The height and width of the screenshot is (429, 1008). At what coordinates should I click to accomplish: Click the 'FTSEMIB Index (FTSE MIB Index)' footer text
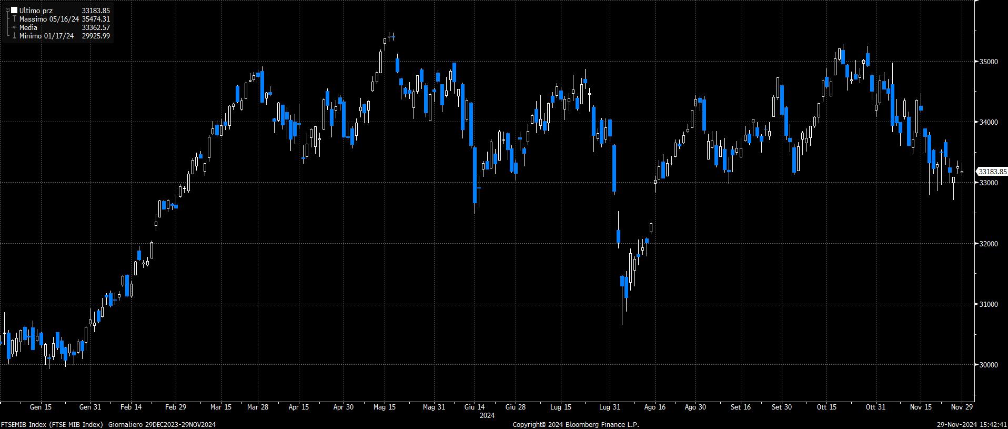[52, 424]
